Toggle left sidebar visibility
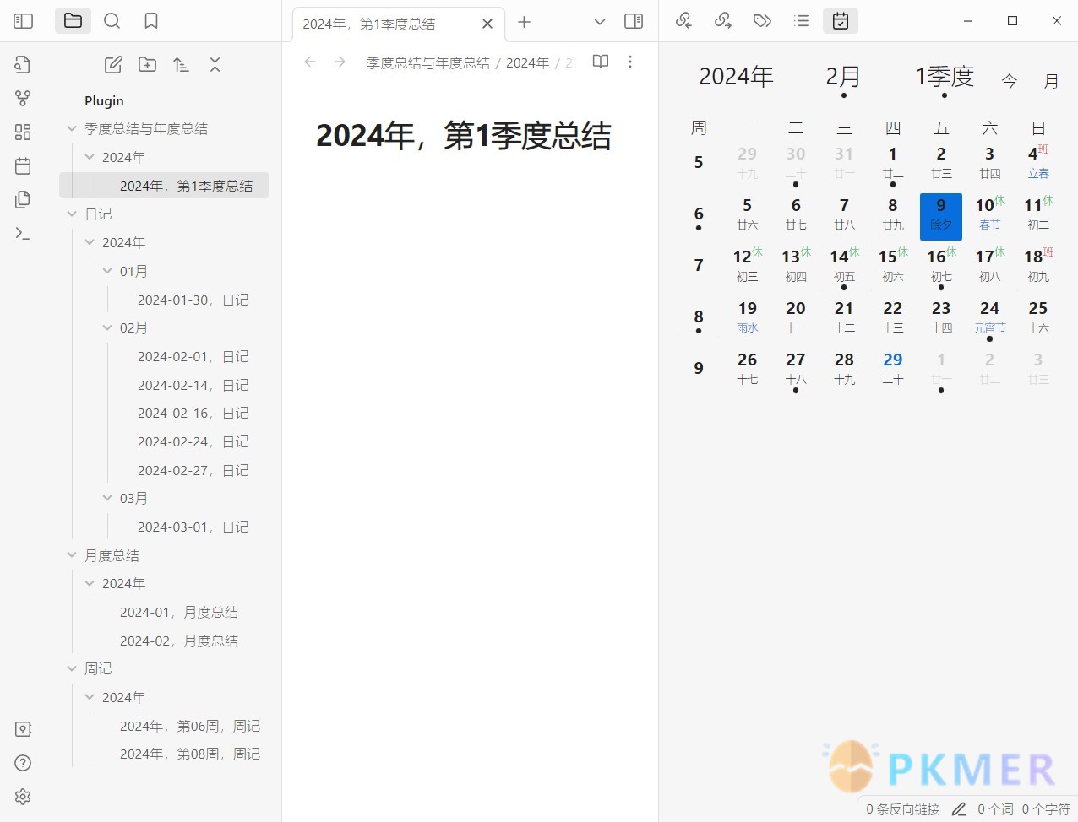The width and height of the screenshot is (1078, 822). point(23,20)
